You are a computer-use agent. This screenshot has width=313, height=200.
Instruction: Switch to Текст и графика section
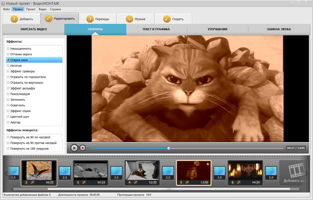(156, 29)
